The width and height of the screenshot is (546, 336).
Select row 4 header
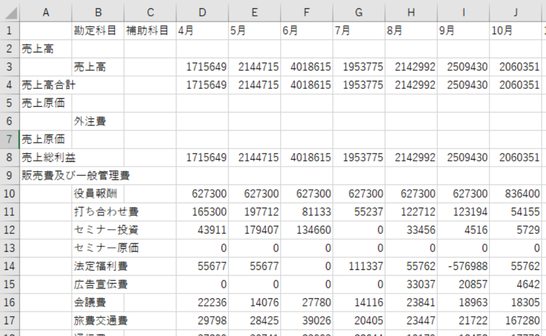coord(10,85)
